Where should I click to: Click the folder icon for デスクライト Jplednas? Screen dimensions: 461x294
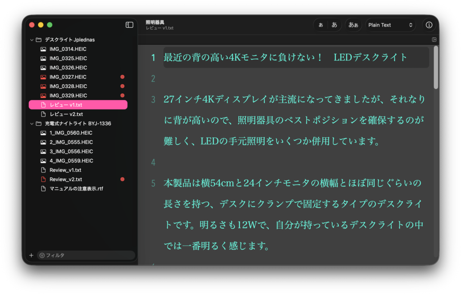(x=39, y=40)
